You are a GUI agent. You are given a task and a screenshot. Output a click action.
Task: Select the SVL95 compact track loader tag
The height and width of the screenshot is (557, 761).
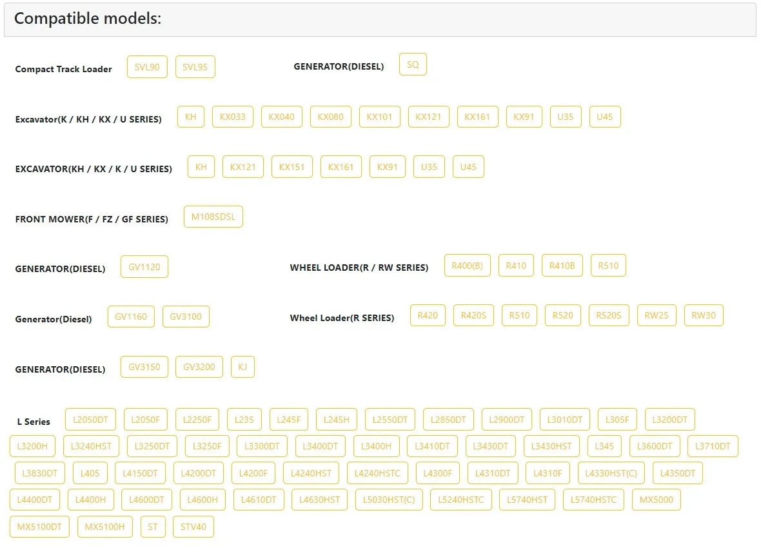pos(195,67)
